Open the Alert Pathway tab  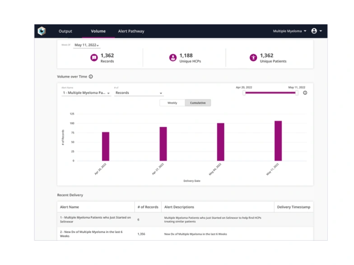click(131, 31)
